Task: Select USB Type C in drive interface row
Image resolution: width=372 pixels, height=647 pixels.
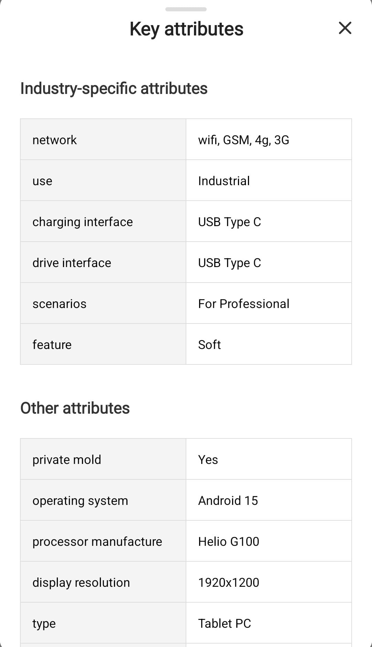Action: (229, 263)
